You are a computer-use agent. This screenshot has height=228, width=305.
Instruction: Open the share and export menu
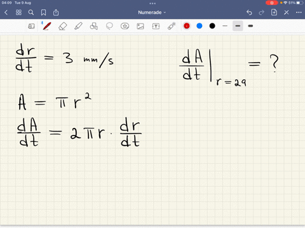[x=56, y=13]
